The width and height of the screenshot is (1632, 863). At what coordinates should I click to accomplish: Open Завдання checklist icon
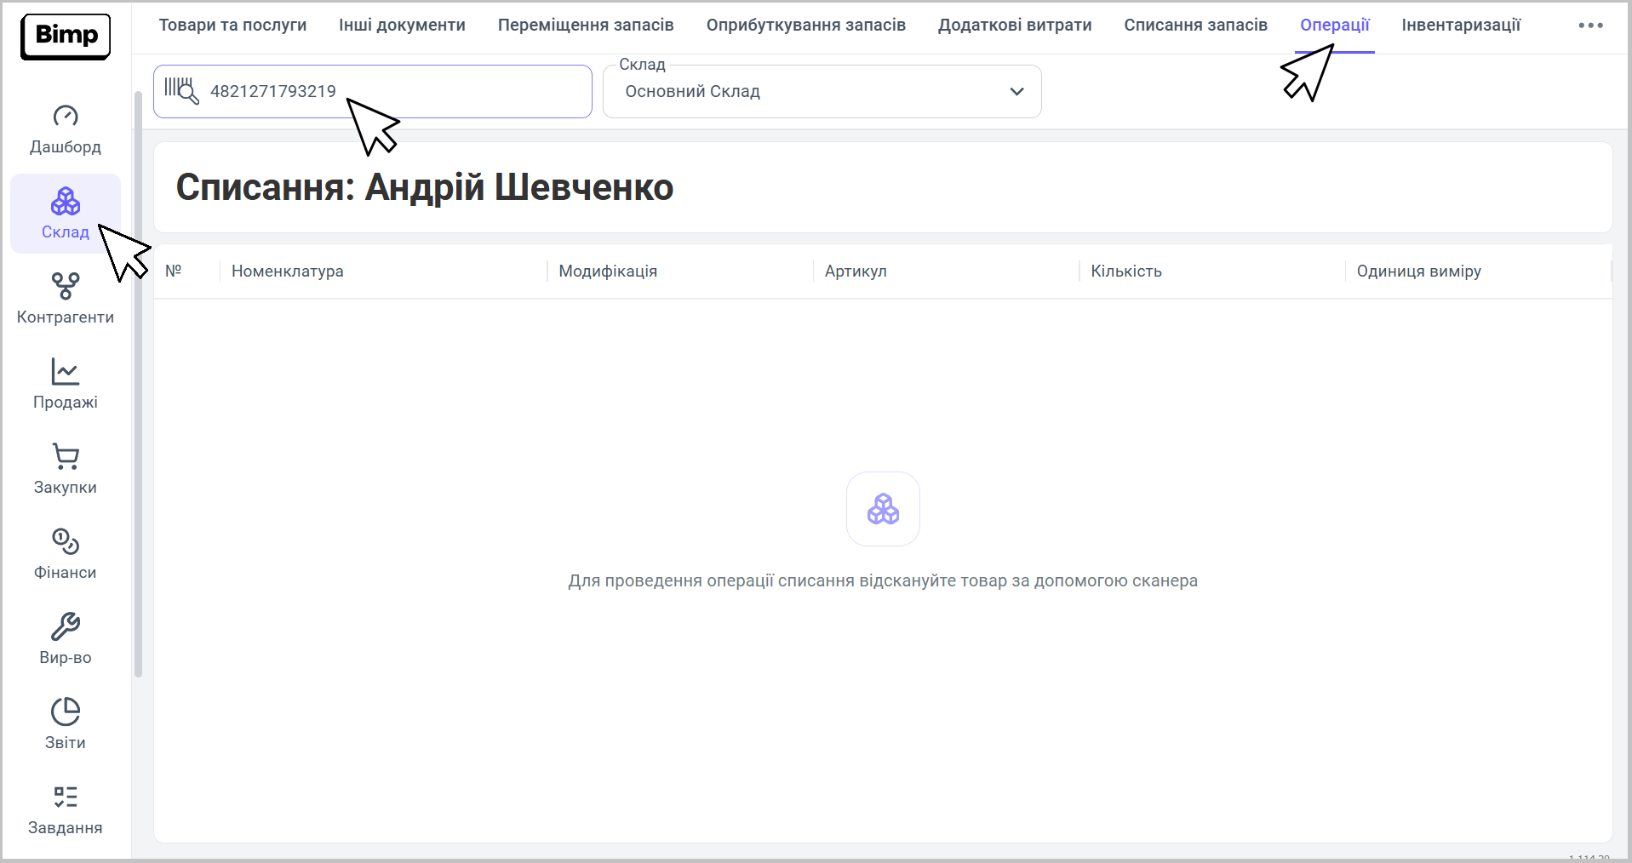pos(66,797)
